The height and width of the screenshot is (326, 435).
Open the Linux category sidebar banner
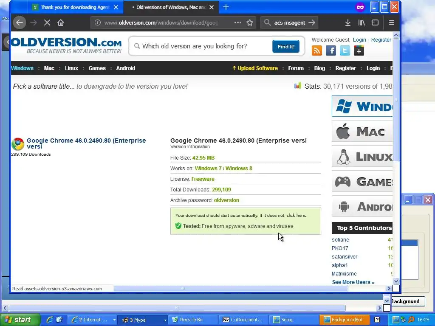tap(362, 156)
